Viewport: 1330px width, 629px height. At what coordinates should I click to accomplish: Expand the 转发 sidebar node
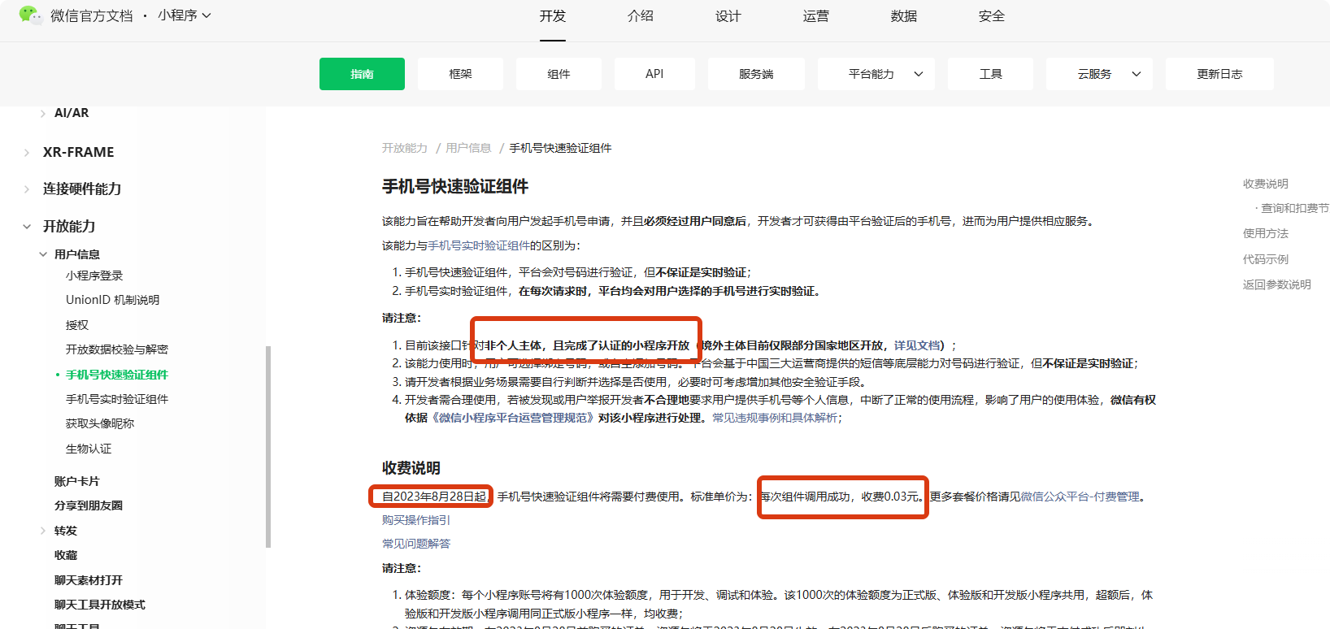[x=43, y=531]
